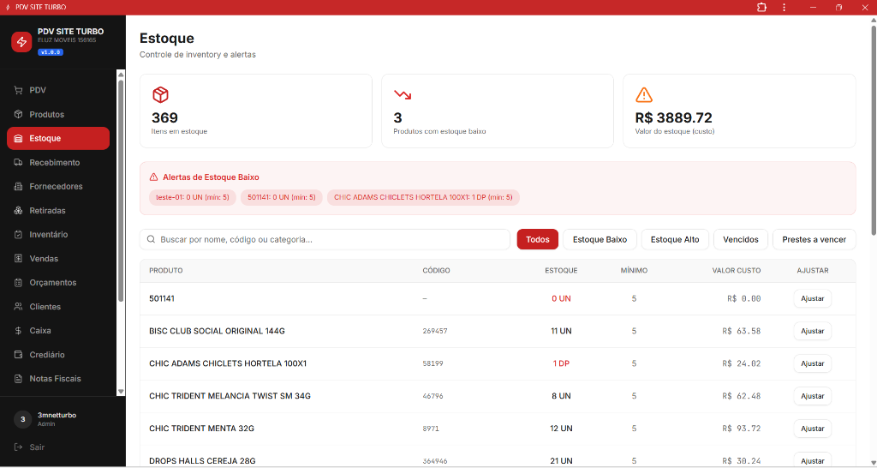Click the 1 DP stock value
Image resolution: width=877 pixels, height=468 pixels.
point(561,363)
